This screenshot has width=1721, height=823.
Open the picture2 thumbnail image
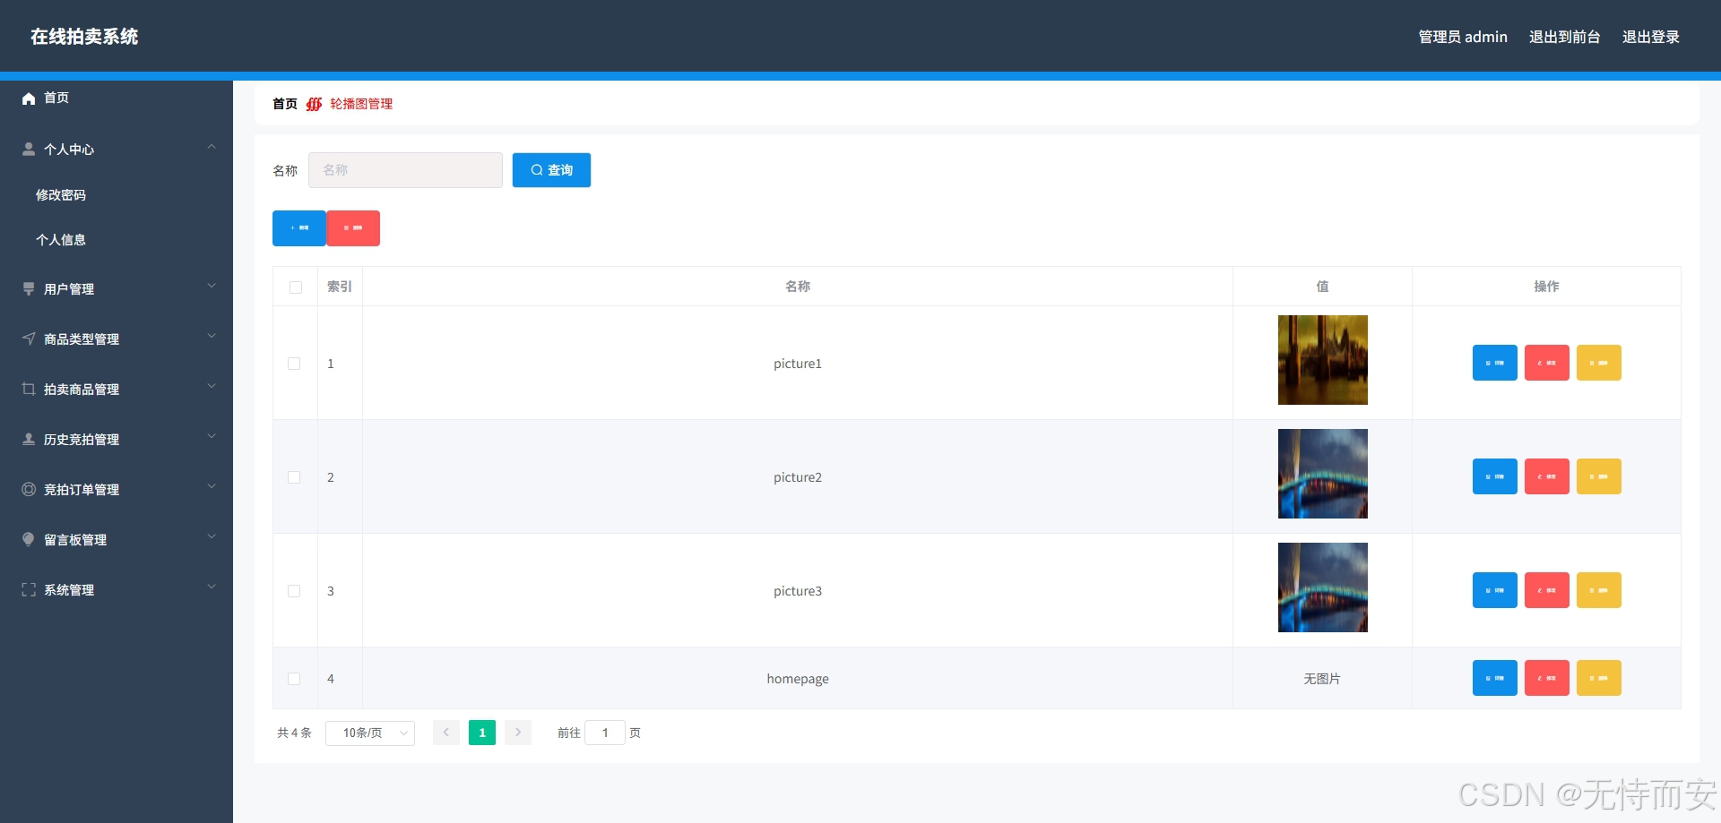point(1323,474)
